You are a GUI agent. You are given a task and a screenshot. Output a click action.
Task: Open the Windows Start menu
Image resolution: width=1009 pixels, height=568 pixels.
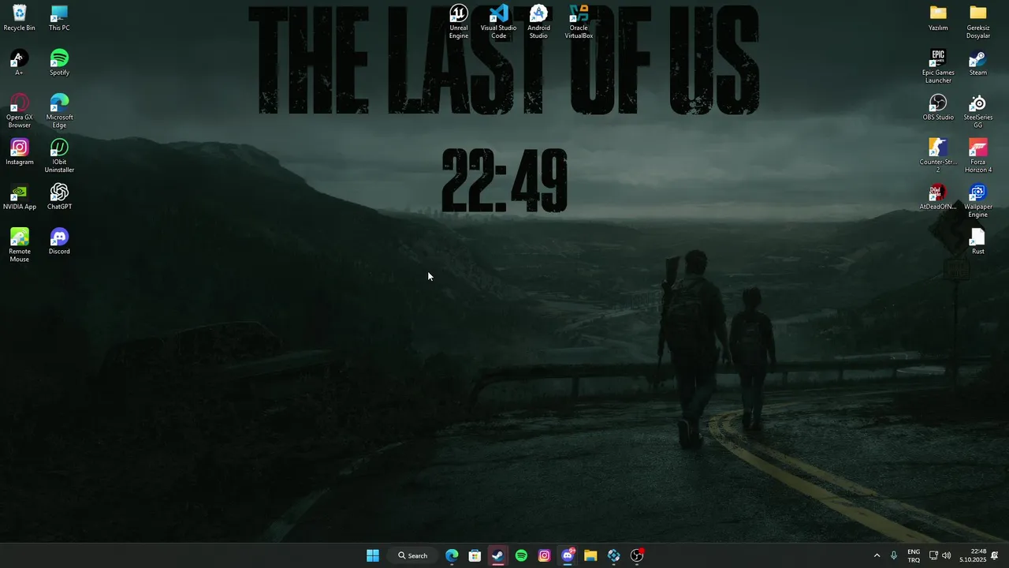pyautogui.click(x=373, y=555)
